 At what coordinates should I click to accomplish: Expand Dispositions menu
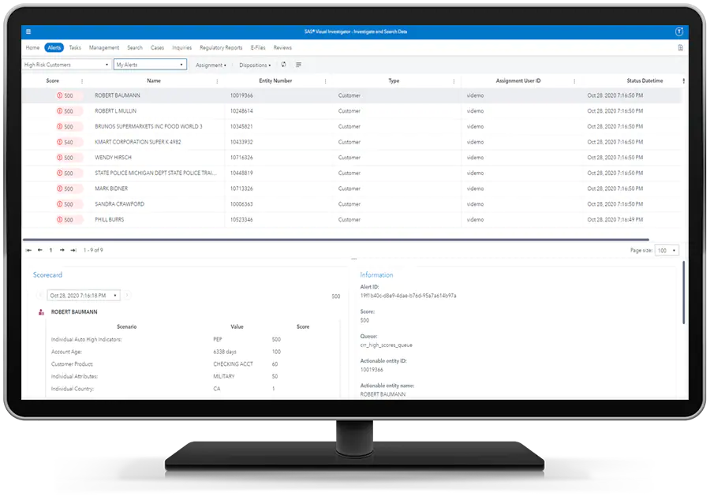255,65
